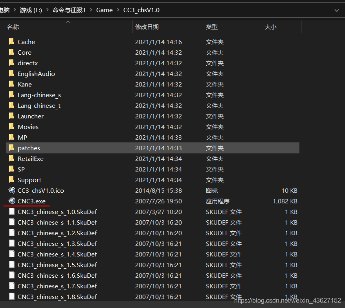Expand the chevron before 游戏 (F:)
Viewport: 345px width, 308px height.
pyautogui.click(x=15, y=10)
